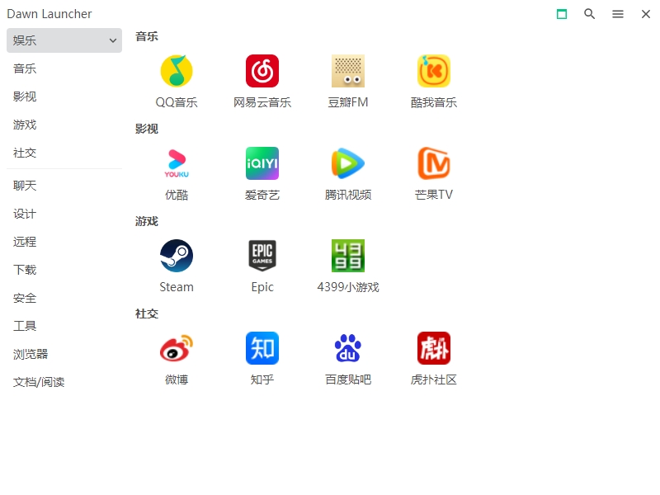Switch to the 浏览器 category

31,354
